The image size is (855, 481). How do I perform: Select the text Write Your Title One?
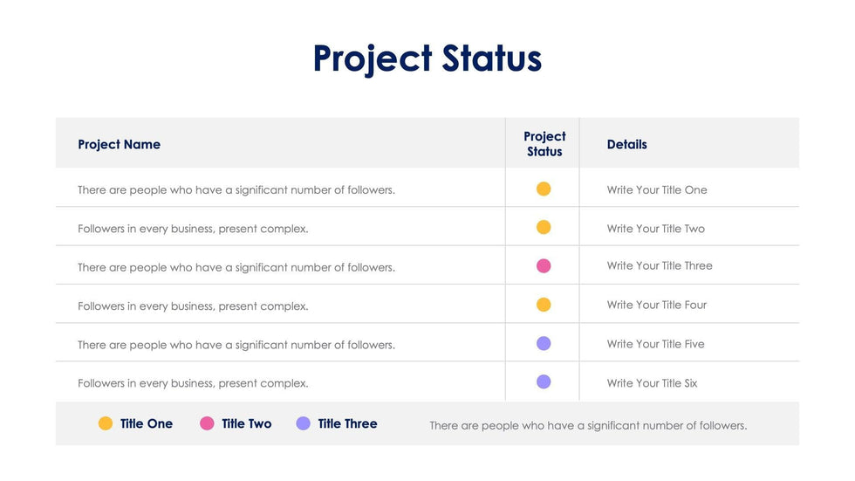tap(657, 189)
